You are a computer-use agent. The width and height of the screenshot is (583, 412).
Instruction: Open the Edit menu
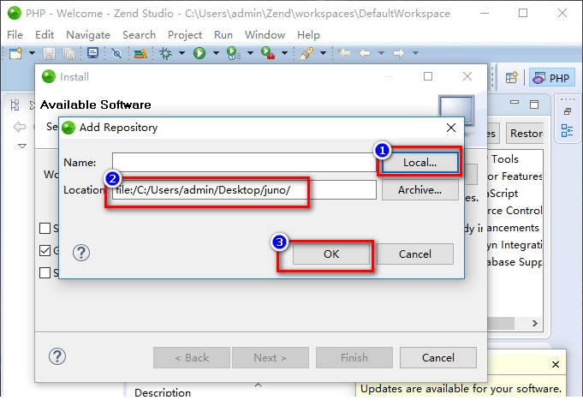pyautogui.click(x=45, y=35)
